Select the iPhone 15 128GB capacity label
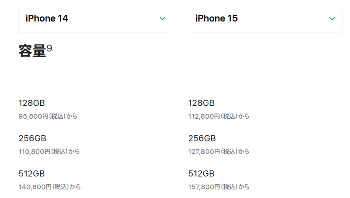Screen dimensions: 350x198 pyautogui.click(x=201, y=103)
